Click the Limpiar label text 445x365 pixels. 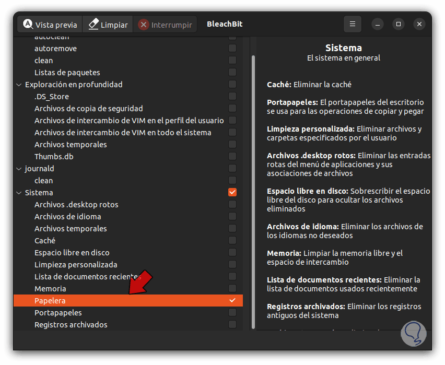(114, 25)
